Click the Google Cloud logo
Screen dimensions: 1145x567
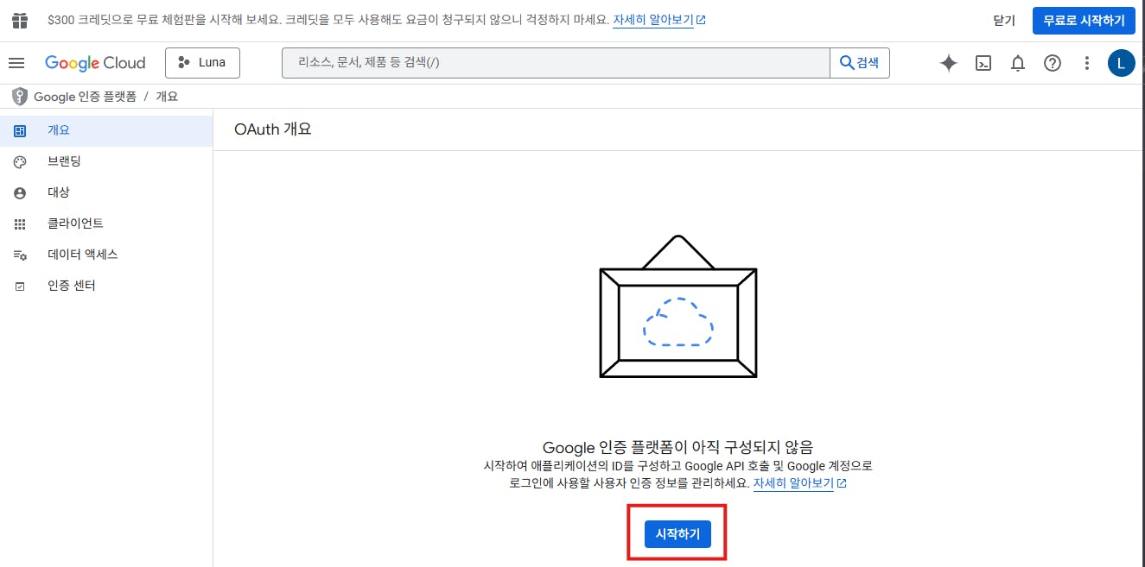click(x=95, y=63)
